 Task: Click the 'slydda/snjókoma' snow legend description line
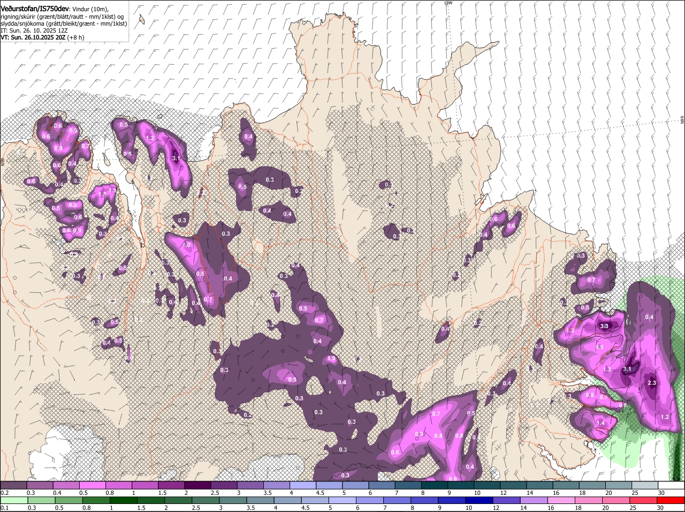pos(64,24)
